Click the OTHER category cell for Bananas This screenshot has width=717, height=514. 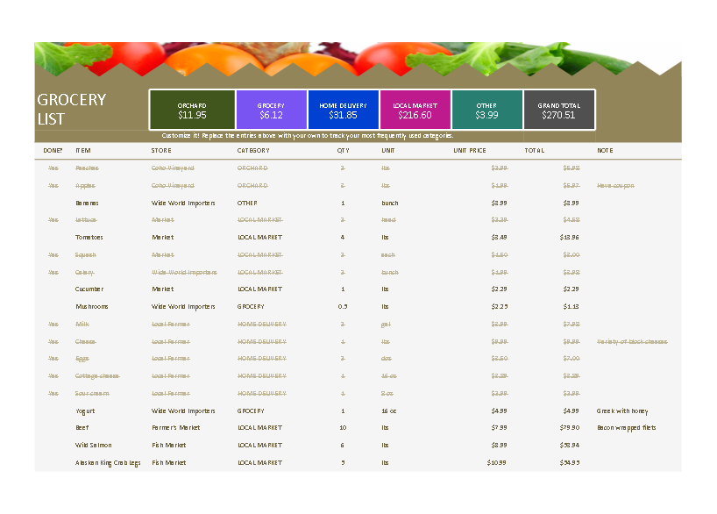click(247, 203)
